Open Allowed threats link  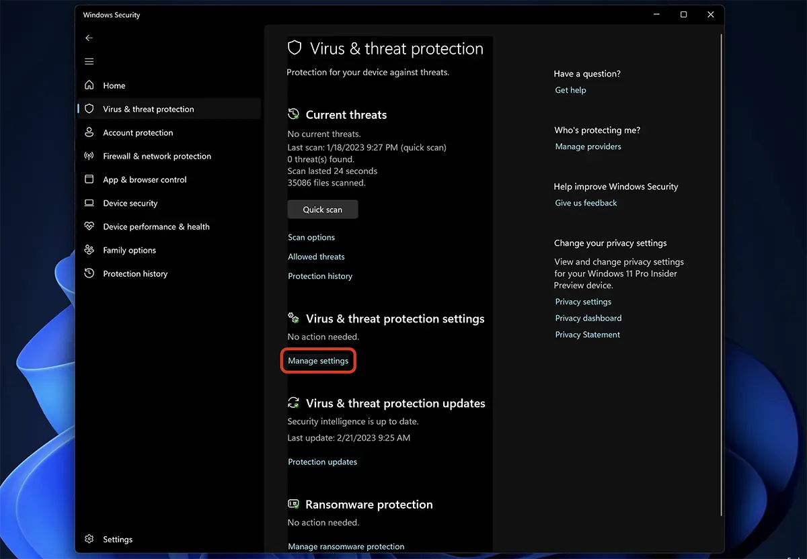[x=316, y=257]
